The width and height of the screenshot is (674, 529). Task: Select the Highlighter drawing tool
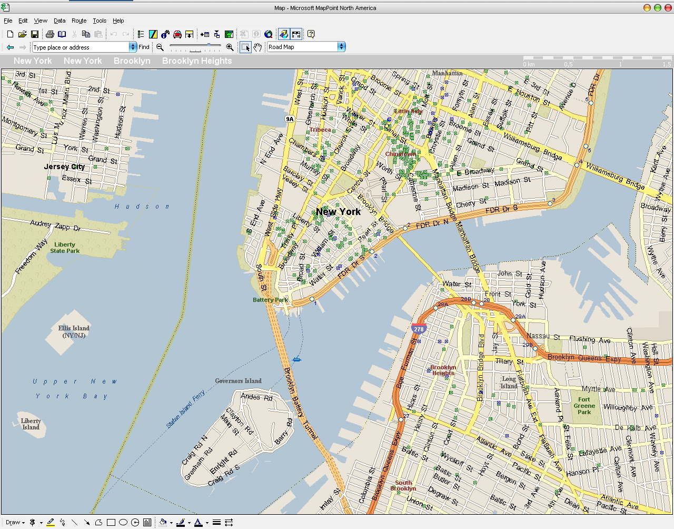(x=51, y=522)
